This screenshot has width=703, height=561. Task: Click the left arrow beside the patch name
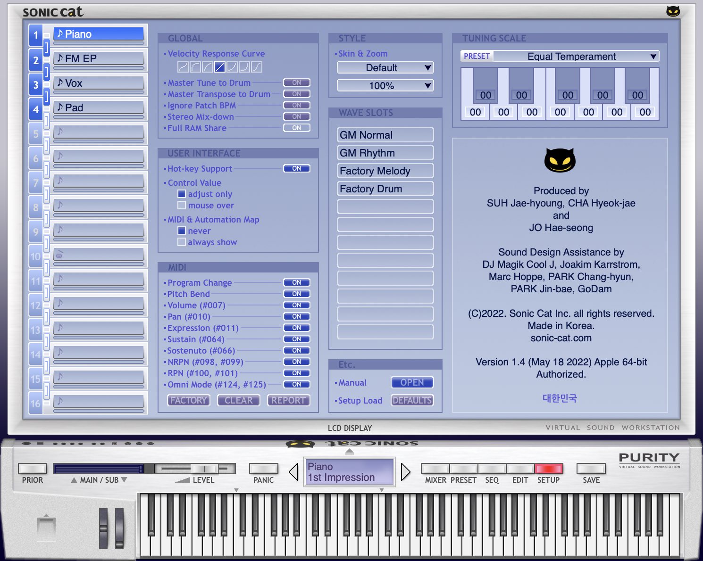(x=294, y=472)
